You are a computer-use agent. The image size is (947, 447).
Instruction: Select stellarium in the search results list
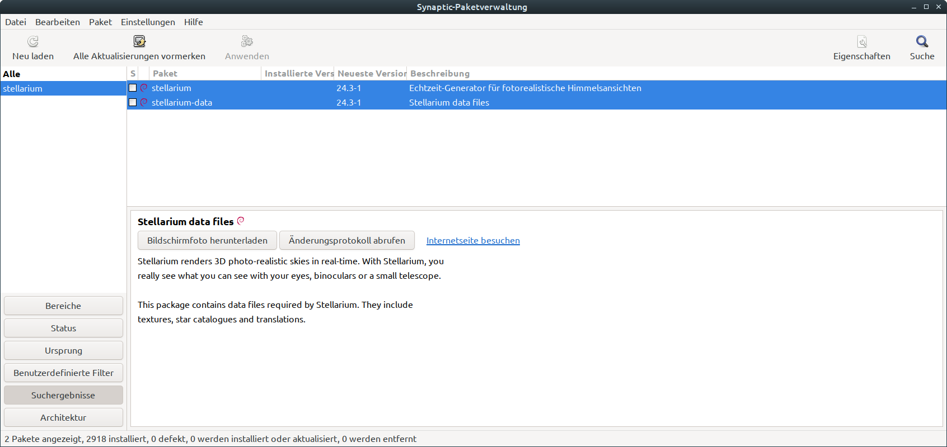coord(63,88)
